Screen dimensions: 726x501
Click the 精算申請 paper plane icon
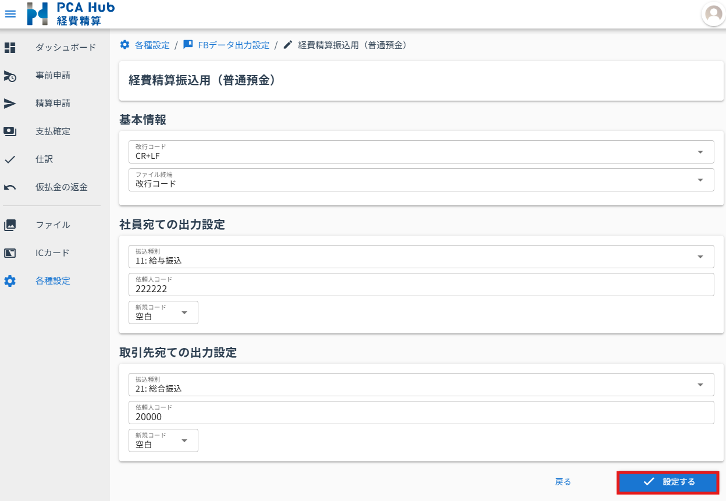pyautogui.click(x=10, y=104)
